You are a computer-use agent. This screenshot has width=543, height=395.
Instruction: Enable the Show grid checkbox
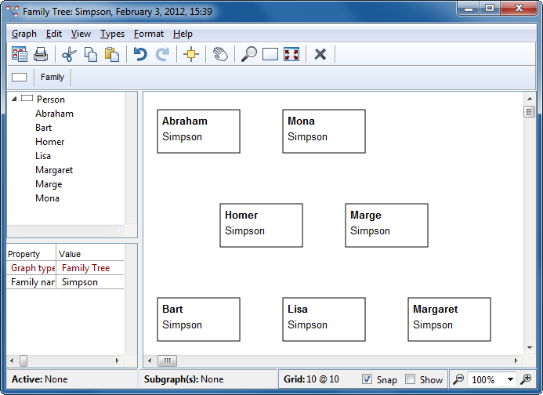[x=411, y=379]
